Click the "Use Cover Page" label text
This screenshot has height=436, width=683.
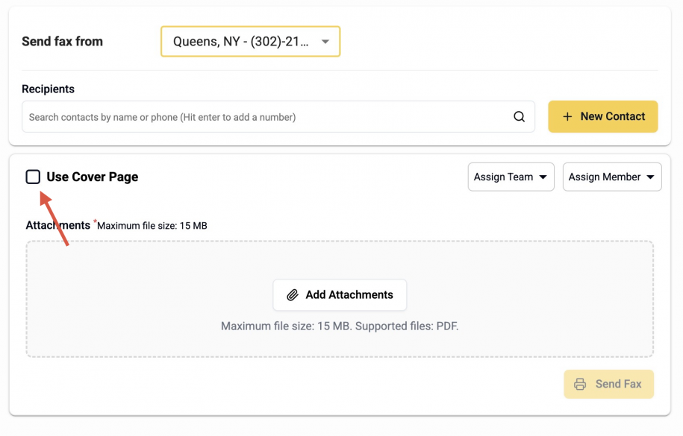tap(92, 177)
